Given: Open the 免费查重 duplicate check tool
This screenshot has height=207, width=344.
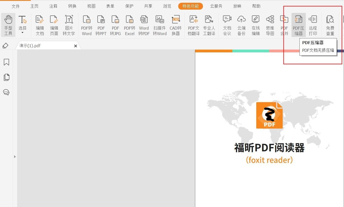Looking at the screenshot, I should coord(330,25).
